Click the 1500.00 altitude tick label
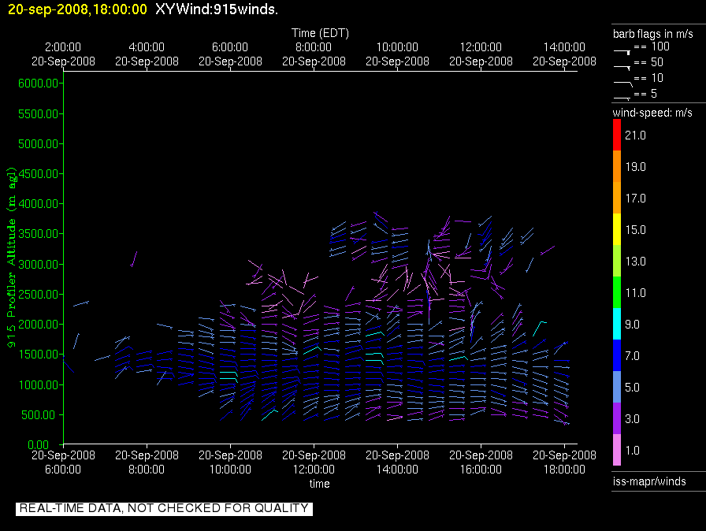 39,355
